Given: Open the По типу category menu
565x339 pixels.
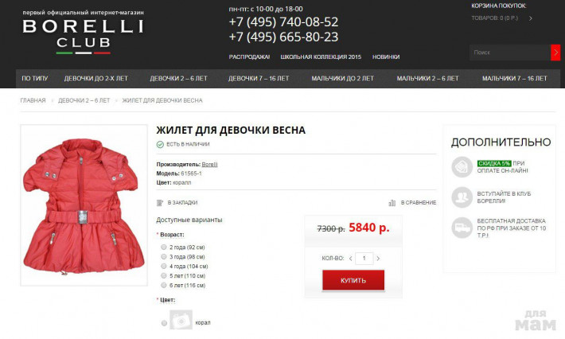Looking at the screenshot, I should point(34,79).
